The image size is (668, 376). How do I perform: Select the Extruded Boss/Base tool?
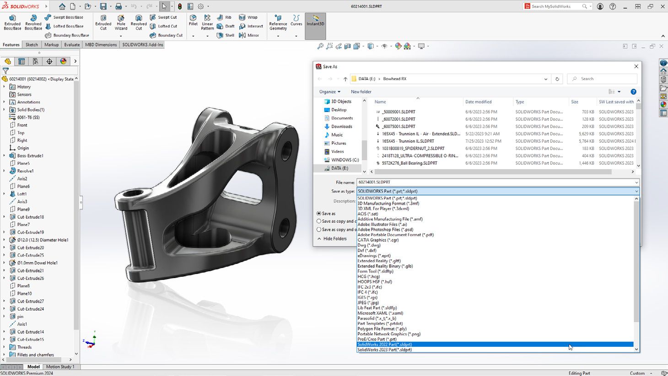(x=12, y=23)
